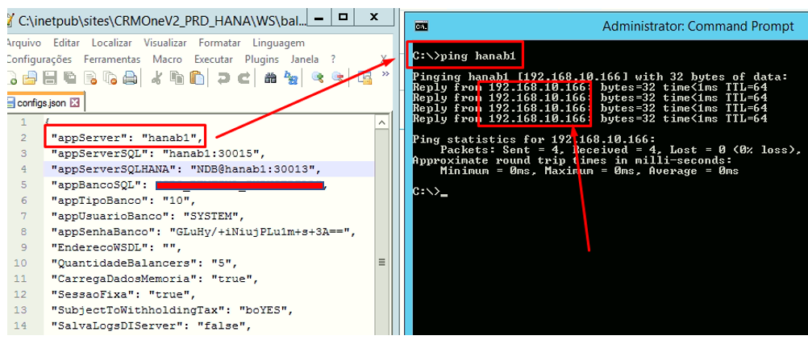Close the configs.json tab

coord(74,103)
